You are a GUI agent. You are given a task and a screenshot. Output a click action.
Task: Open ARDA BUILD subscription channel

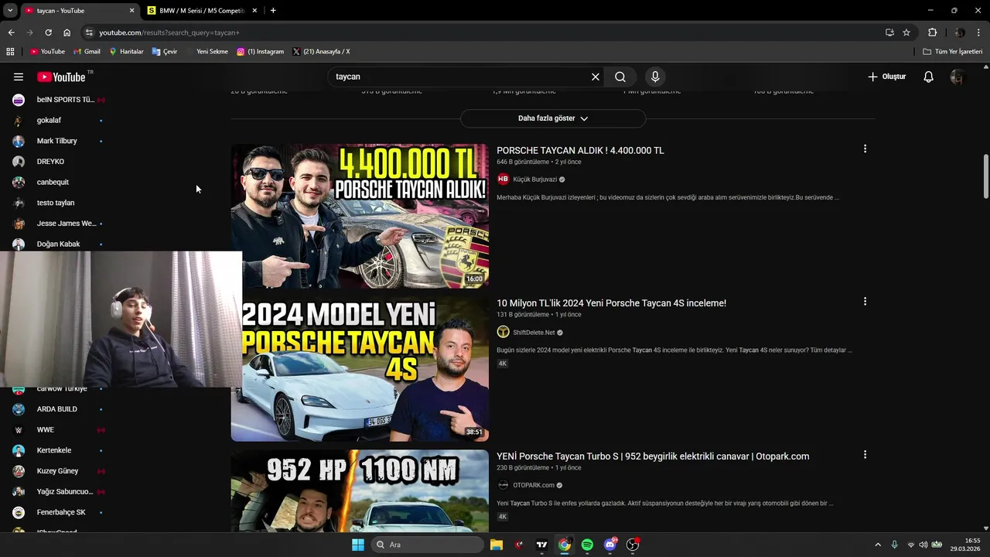[x=59, y=408]
